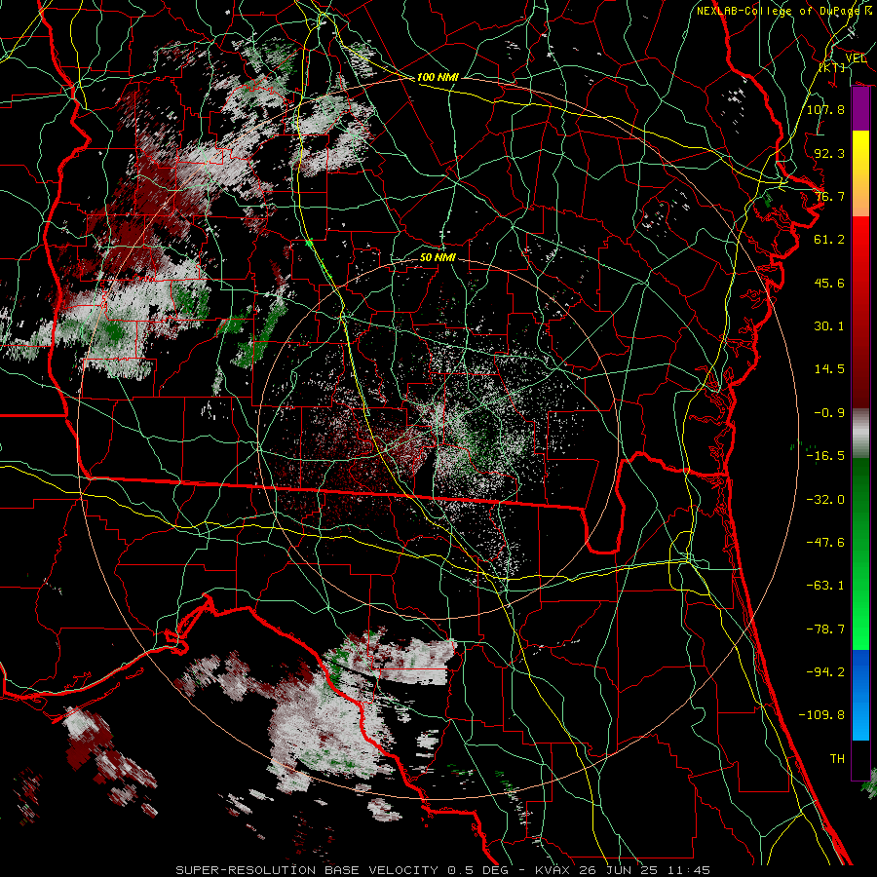Select the -16.5 legend value
The height and width of the screenshot is (877, 877).
pos(825,456)
